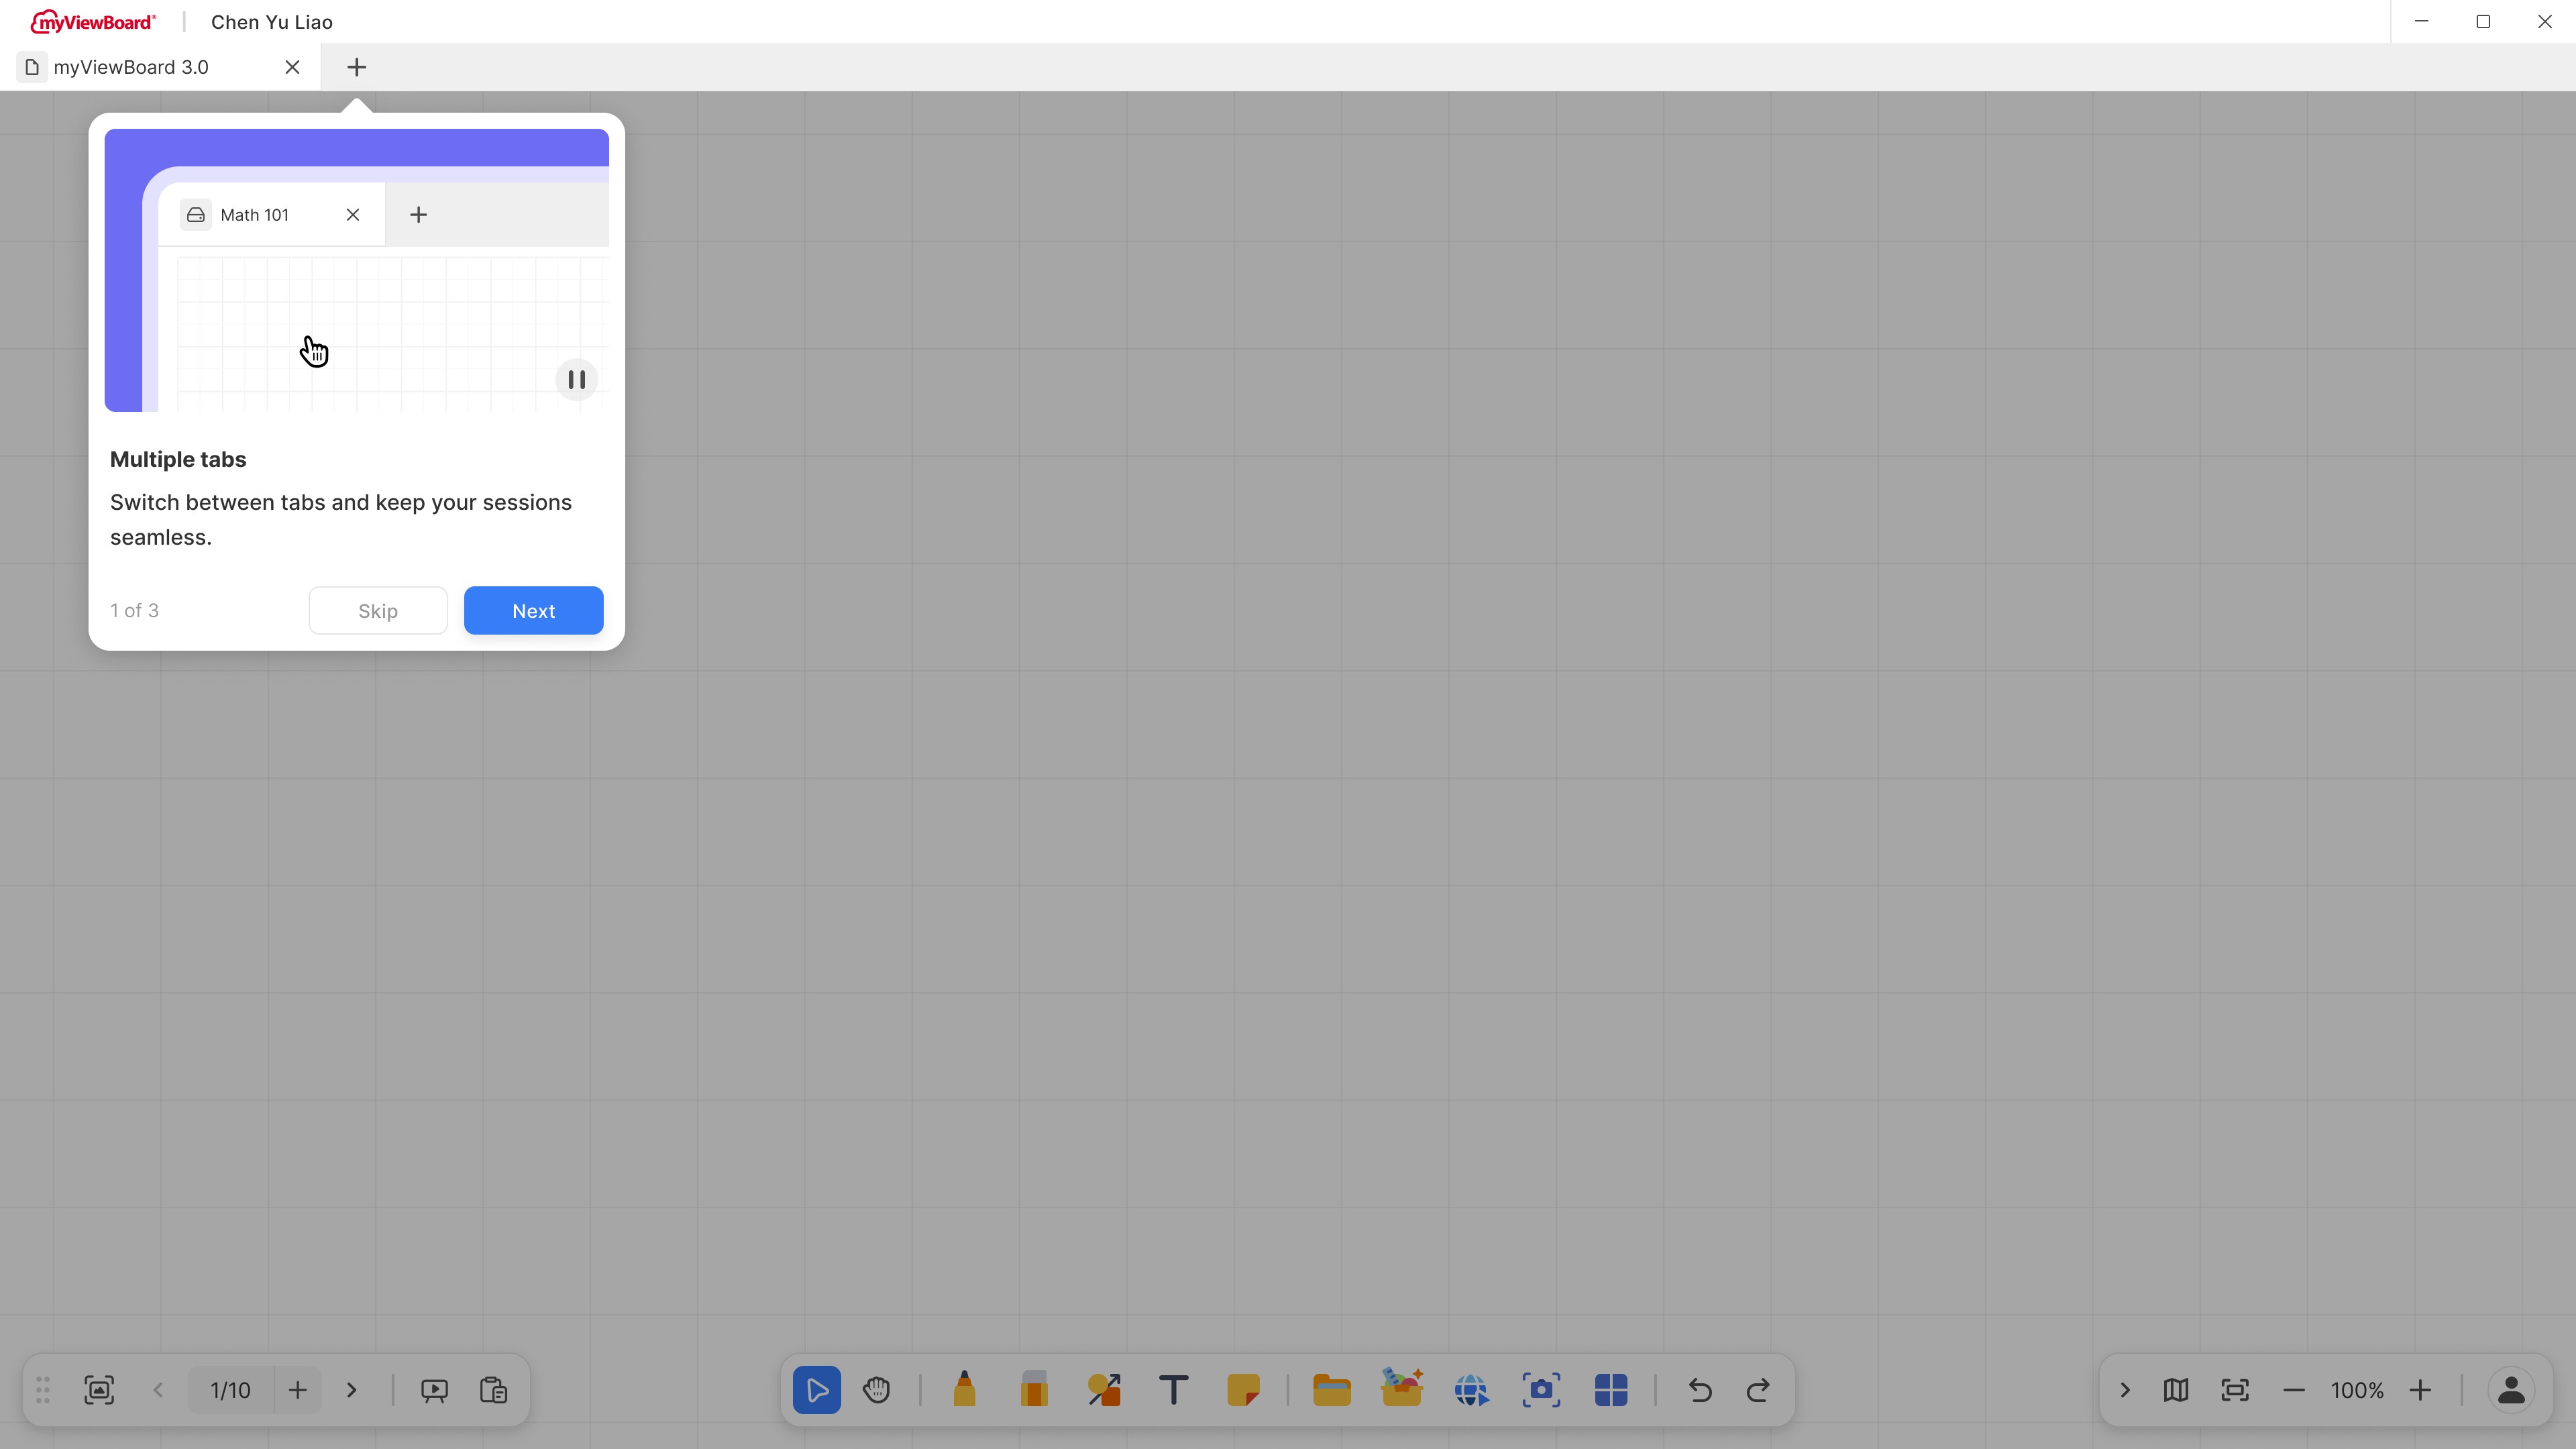2576x1449 pixels.
Task: Open the magic box toolbox
Action: [x=1402, y=1388]
